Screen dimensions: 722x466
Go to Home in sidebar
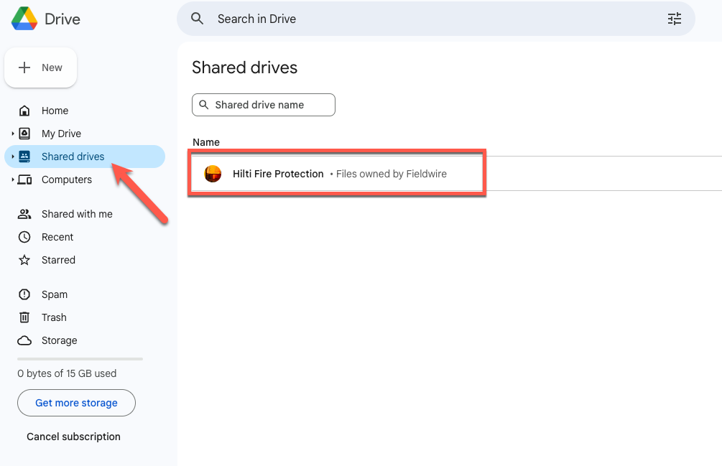[x=85, y=111]
